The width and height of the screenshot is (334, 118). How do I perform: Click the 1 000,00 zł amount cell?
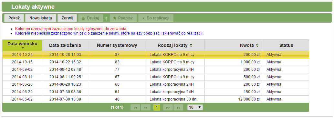[234, 62]
